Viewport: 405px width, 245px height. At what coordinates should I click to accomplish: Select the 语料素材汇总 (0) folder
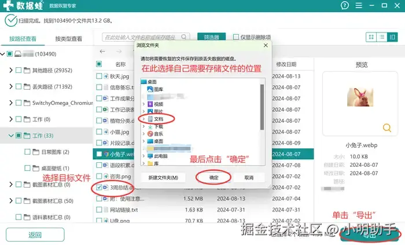pos(51,217)
